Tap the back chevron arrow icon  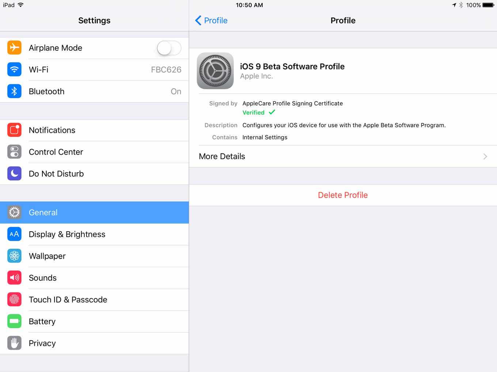click(198, 20)
